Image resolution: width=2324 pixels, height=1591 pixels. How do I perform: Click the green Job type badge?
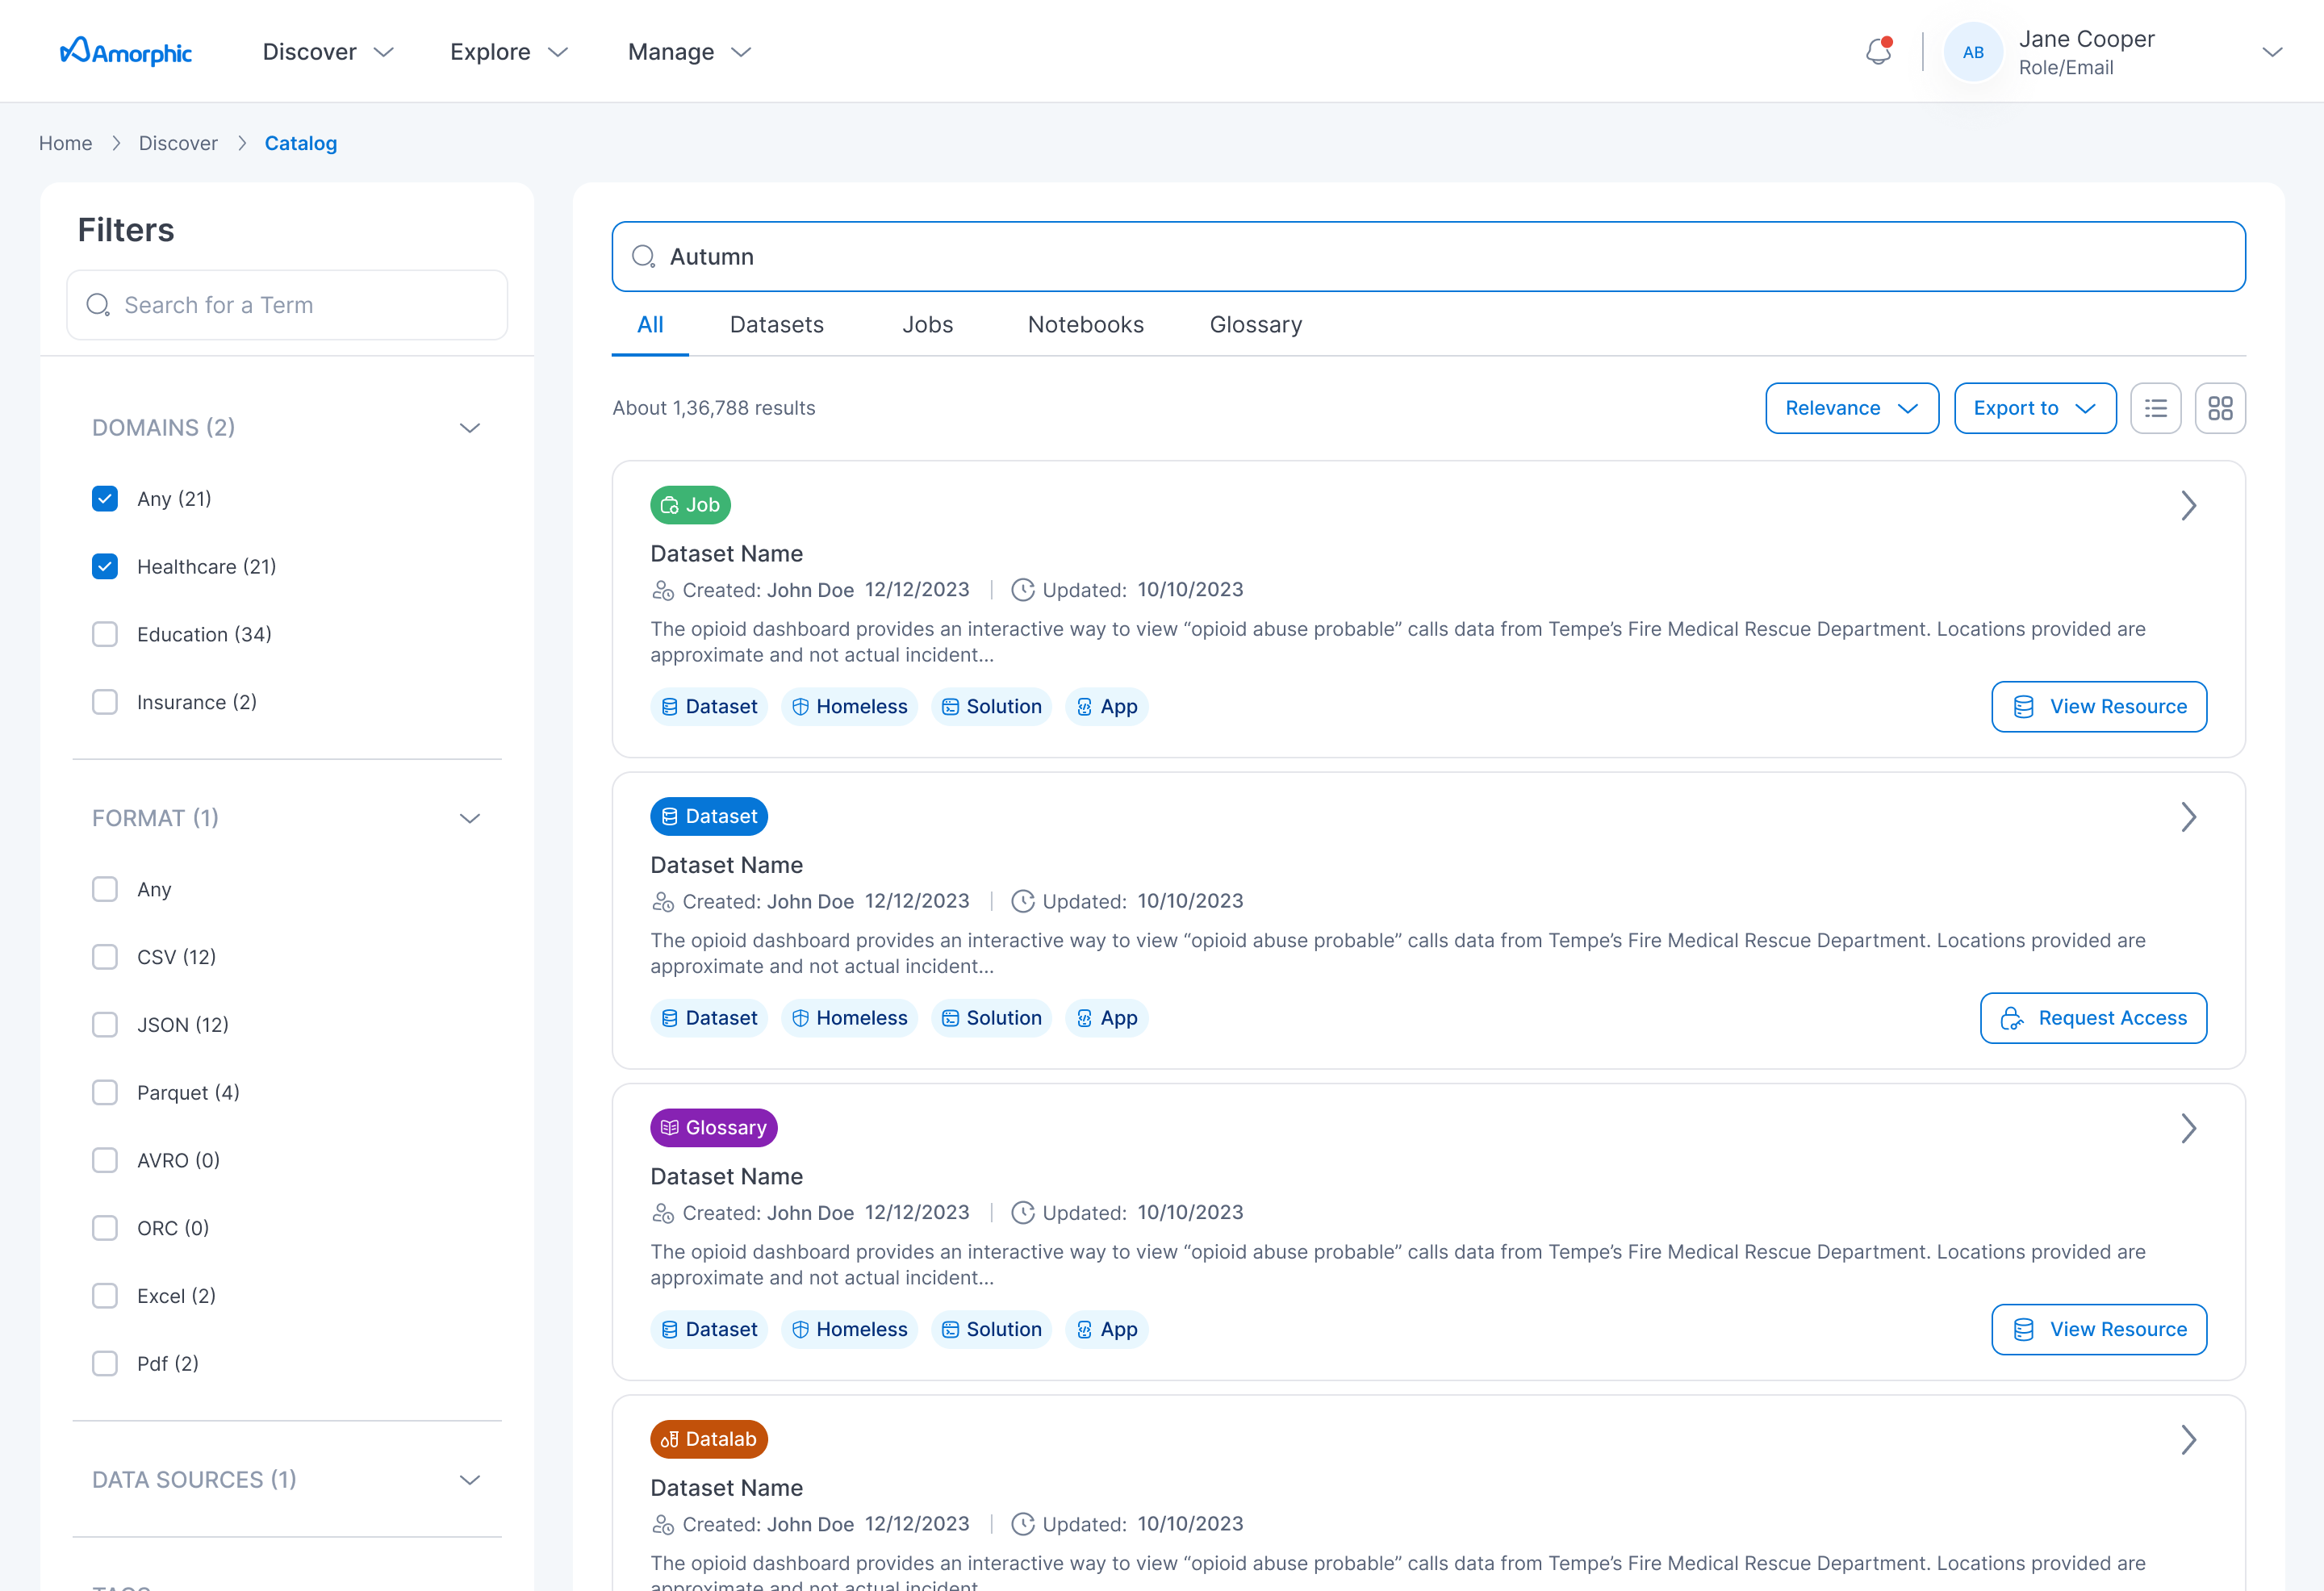point(690,505)
